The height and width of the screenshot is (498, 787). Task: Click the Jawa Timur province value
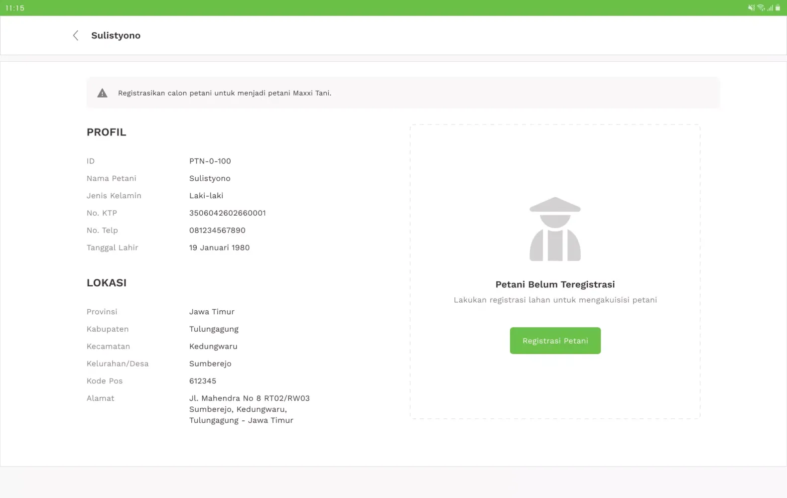(x=212, y=312)
